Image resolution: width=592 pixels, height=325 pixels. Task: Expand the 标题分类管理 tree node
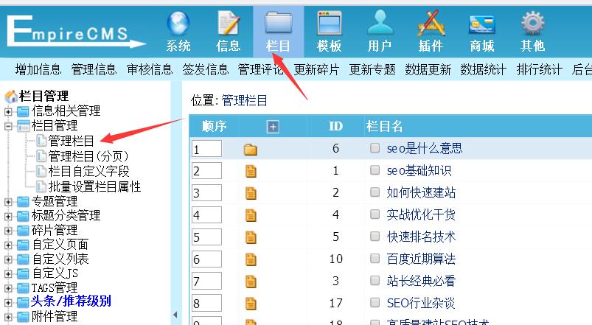8,216
